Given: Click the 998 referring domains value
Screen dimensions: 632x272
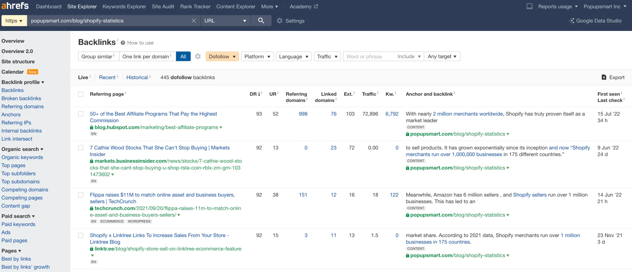Looking at the screenshot, I should (x=303, y=114).
